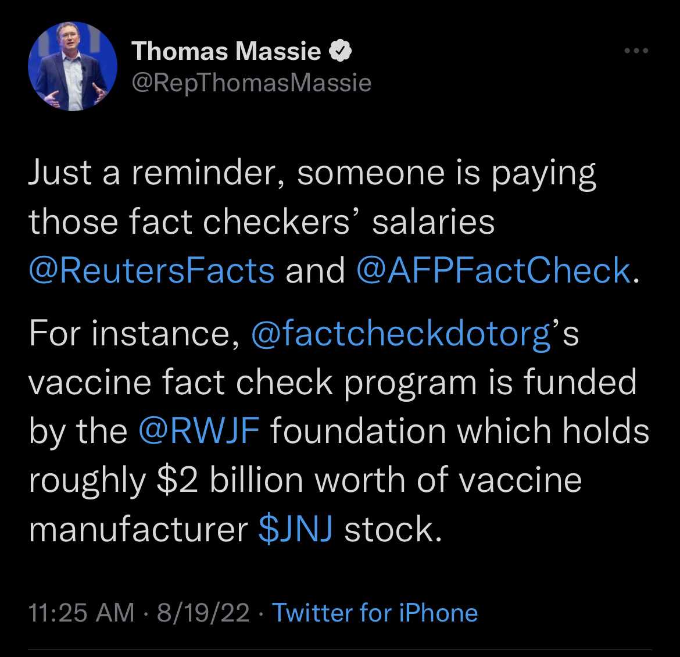
Task: Click the $JNJ cashtag
Action: [x=295, y=530]
